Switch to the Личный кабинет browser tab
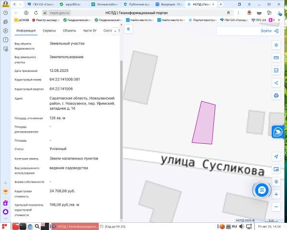This screenshot has height=230, width=287. (x=106, y=4)
